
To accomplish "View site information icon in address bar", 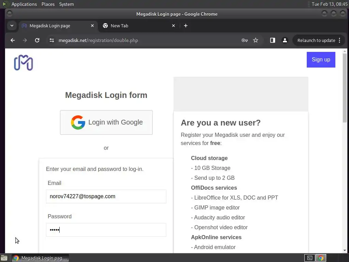I will pos(52,40).
